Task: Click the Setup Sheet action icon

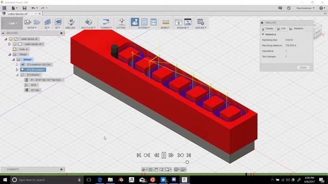Action: click(154, 22)
